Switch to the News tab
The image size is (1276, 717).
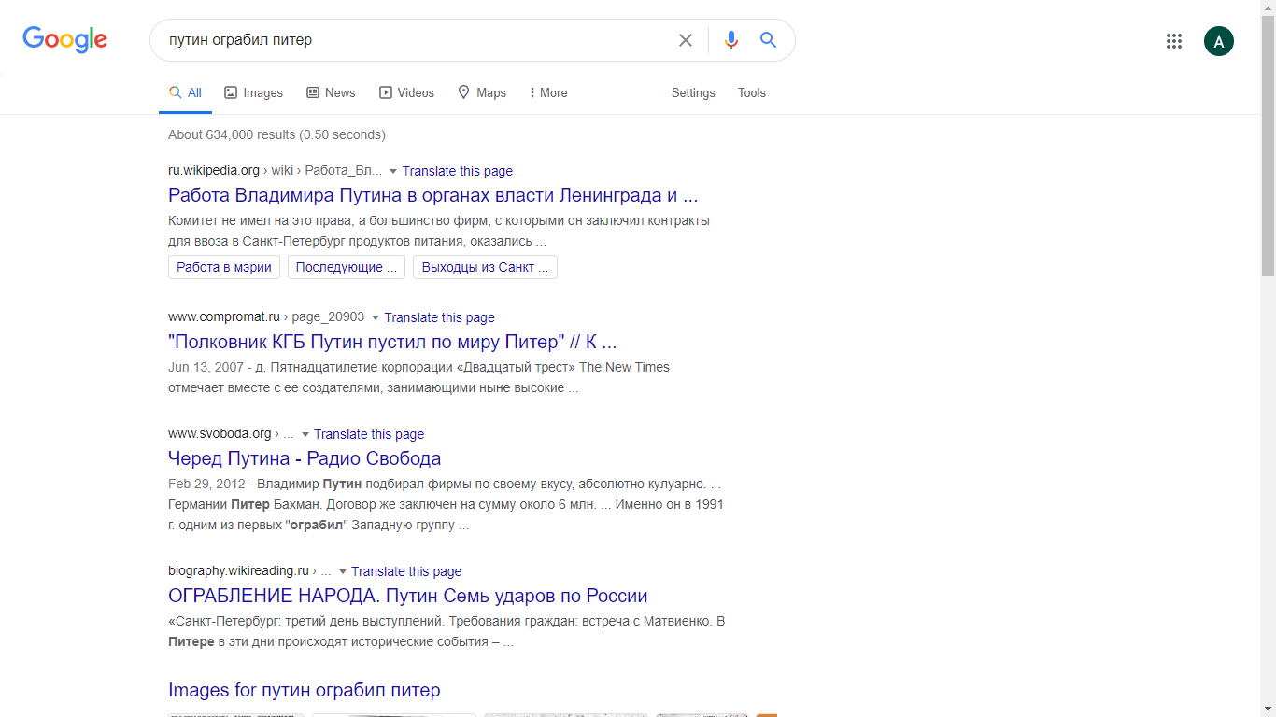tap(331, 93)
